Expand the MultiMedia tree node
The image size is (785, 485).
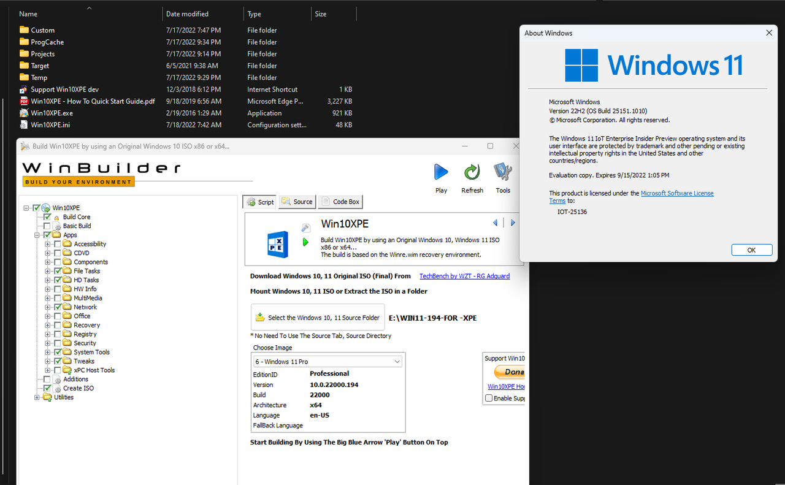tap(48, 298)
